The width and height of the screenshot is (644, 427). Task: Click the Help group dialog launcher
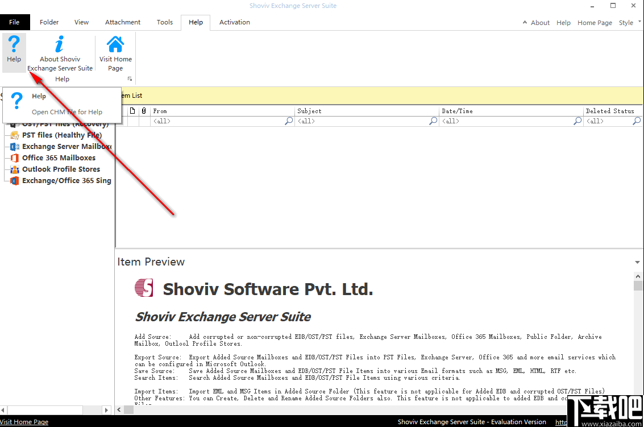(130, 78)
